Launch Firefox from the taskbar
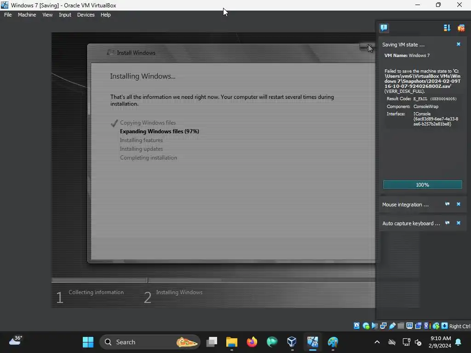Viewport: 471px width, 353px height. pyautogui.click(x=252, y=342)
